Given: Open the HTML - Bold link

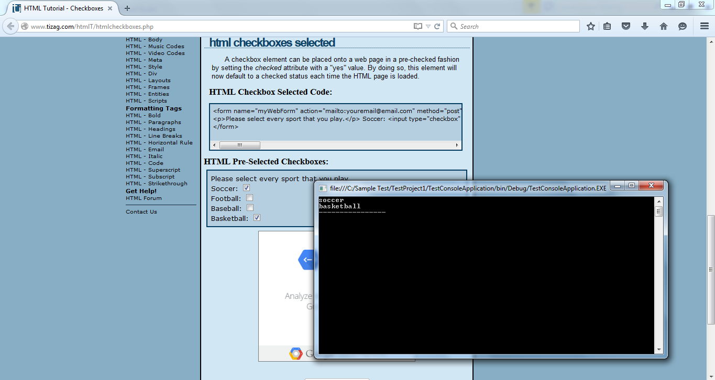Looking at the screenshot, I should 143,115.
